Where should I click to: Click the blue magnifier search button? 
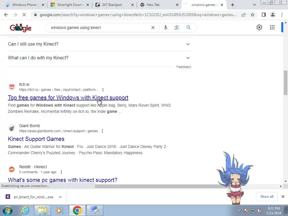(188, 28)
